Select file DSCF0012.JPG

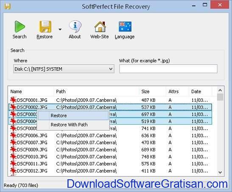[32, 171]
